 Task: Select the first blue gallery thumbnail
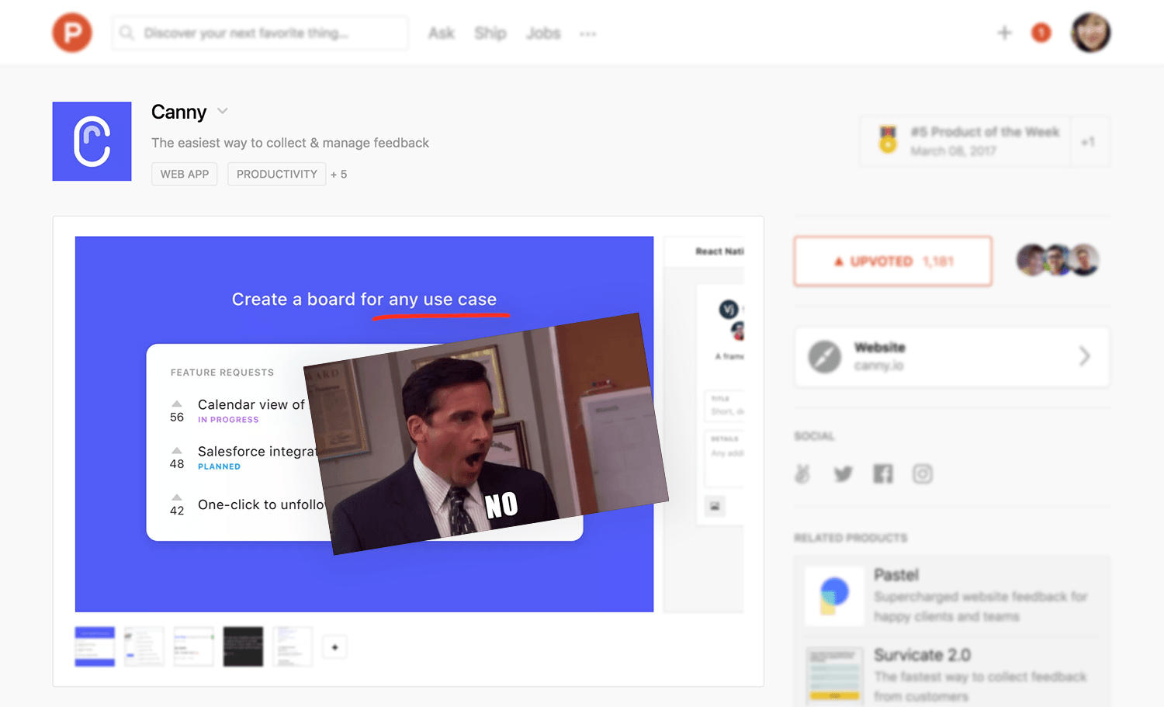[x=95, y=646]
